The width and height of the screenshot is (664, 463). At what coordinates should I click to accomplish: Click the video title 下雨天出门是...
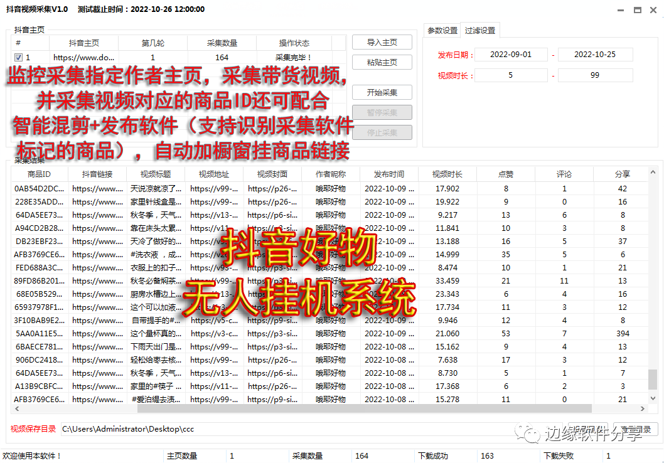(x=156, y=346)
